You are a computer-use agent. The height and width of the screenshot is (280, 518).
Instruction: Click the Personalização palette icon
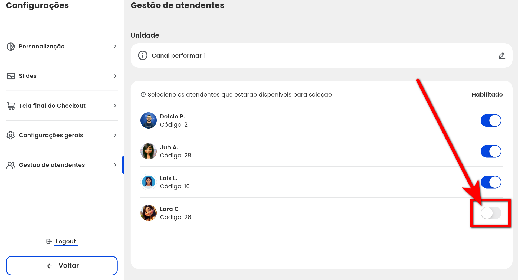11,47
